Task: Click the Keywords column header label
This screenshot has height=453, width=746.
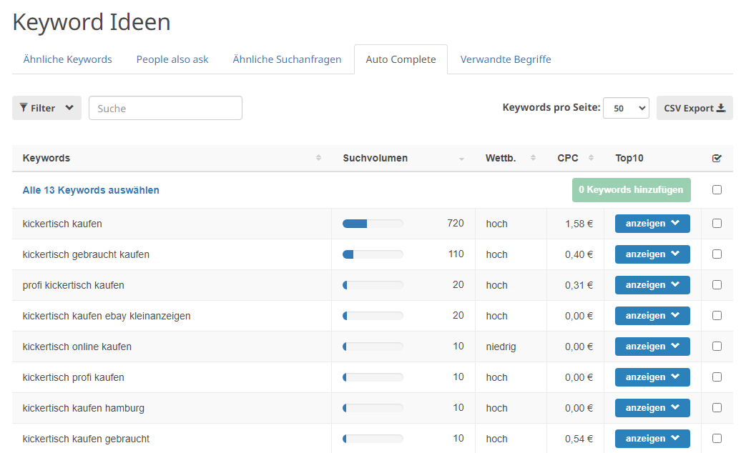Action: 46,158
